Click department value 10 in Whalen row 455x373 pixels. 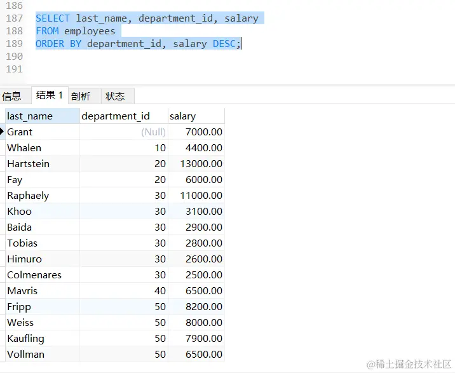124,148
